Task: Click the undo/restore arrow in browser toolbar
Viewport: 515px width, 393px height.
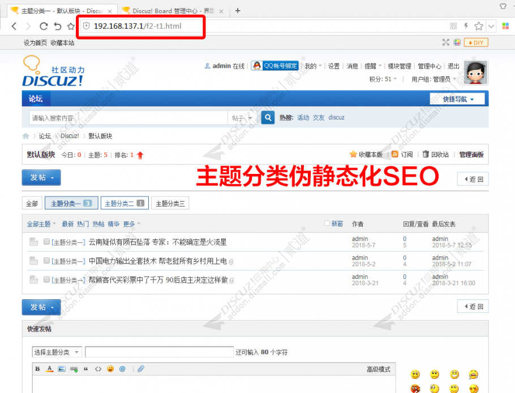Action: click(x=58, y=26)
